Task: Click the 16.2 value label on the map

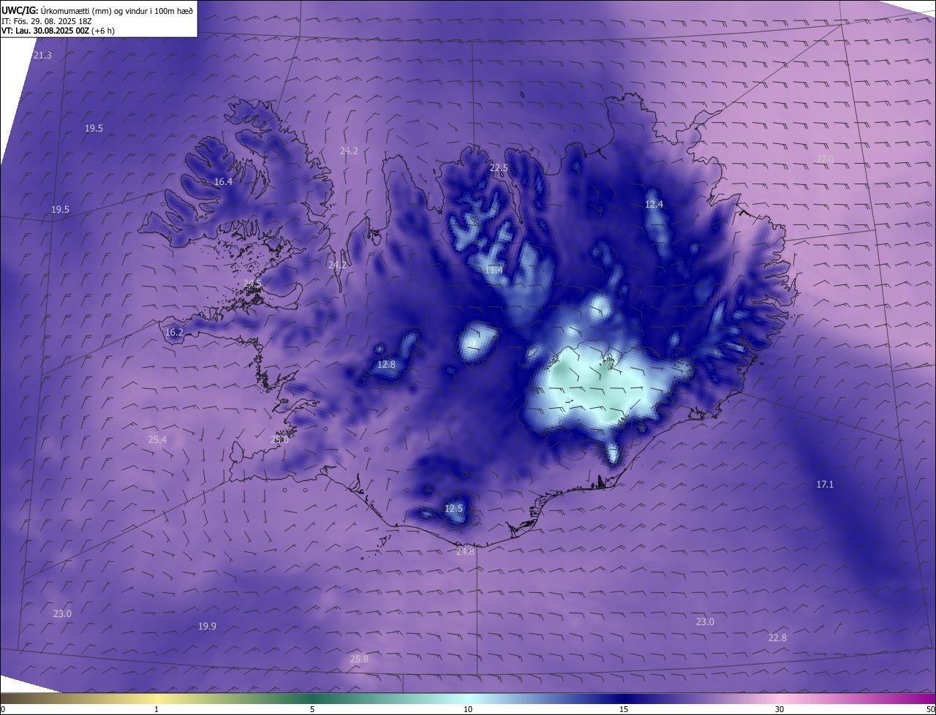Action: click(x=174, y=333)
